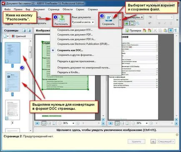Viewport: 181px width, 152px height.
Task: Toggle the highlighted icon left of ¶
Action: (171, 30)
